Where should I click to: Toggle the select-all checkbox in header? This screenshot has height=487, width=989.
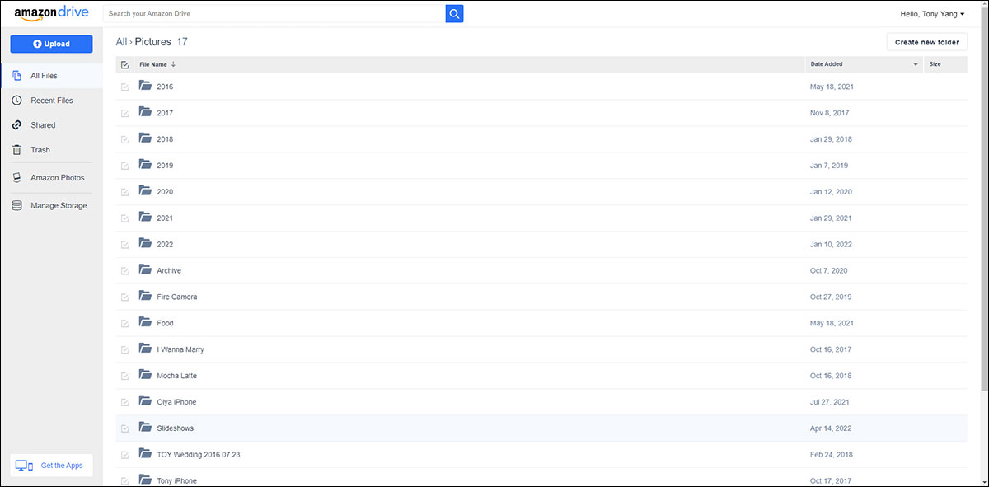coord(125,64)
